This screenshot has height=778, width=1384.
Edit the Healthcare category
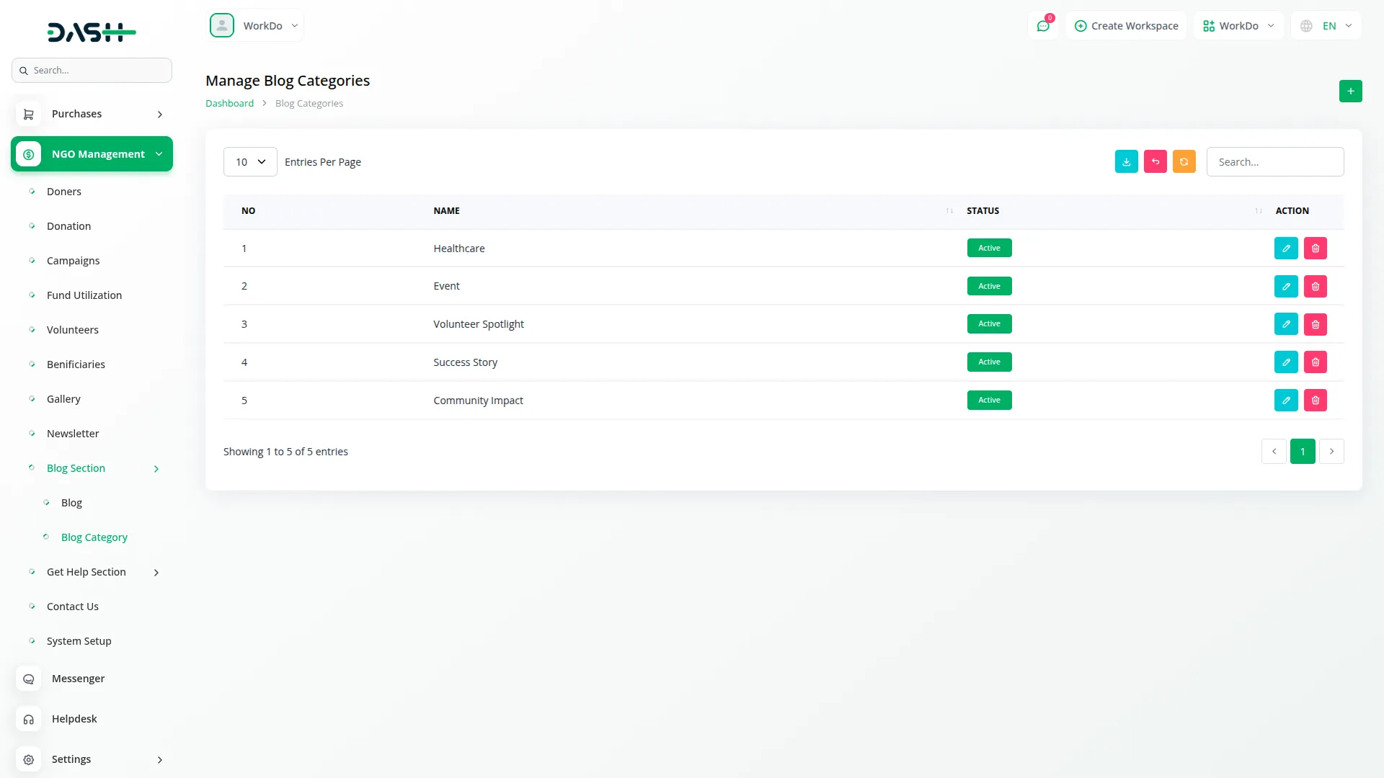1286,249
